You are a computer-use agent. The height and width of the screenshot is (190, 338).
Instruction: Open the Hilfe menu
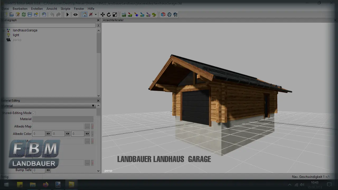[x=91, y=9]
